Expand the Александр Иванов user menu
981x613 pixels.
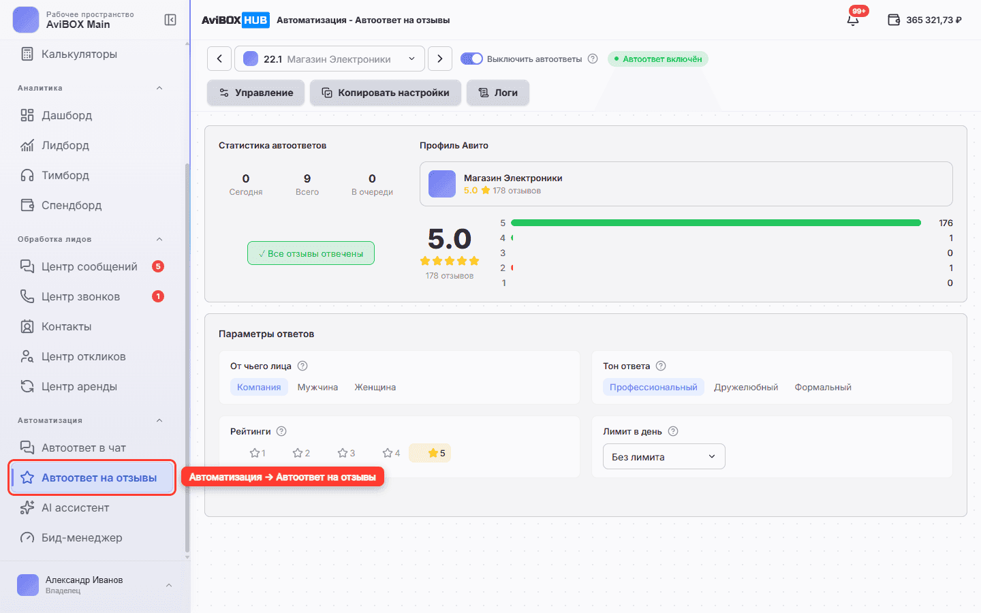[x=169, y=585]
